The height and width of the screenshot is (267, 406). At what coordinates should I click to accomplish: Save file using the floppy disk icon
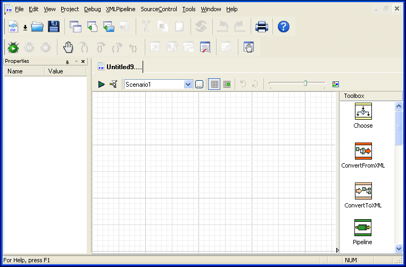pos(53,27)
